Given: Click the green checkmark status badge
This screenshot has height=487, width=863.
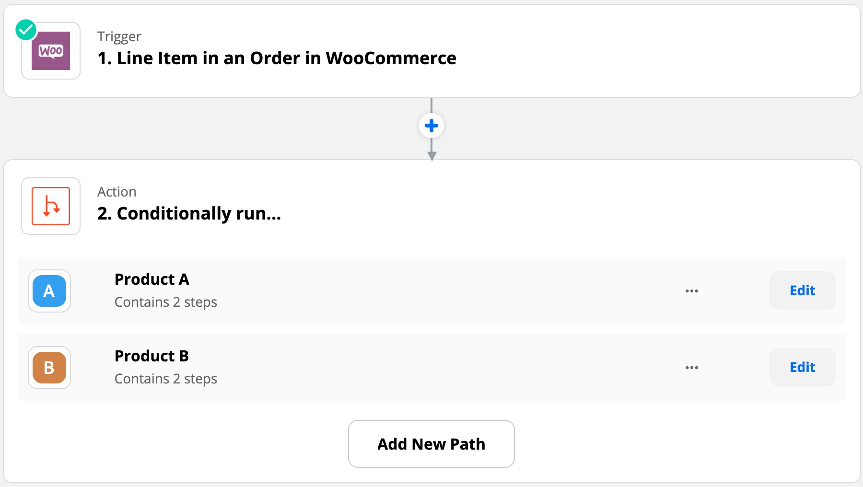Looking at the screenshot, I should click(26, 30).
